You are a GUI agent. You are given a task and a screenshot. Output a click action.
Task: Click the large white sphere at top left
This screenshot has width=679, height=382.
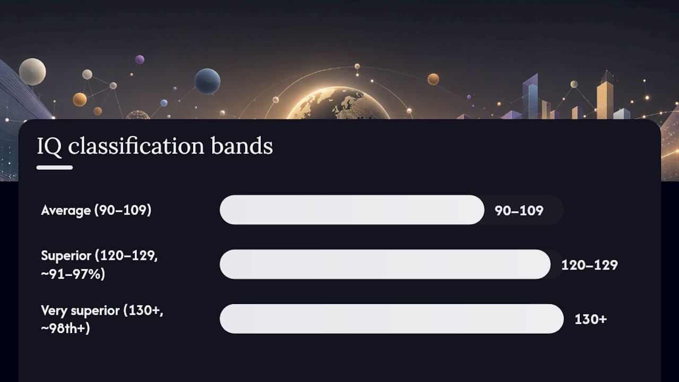pos(32,72)
